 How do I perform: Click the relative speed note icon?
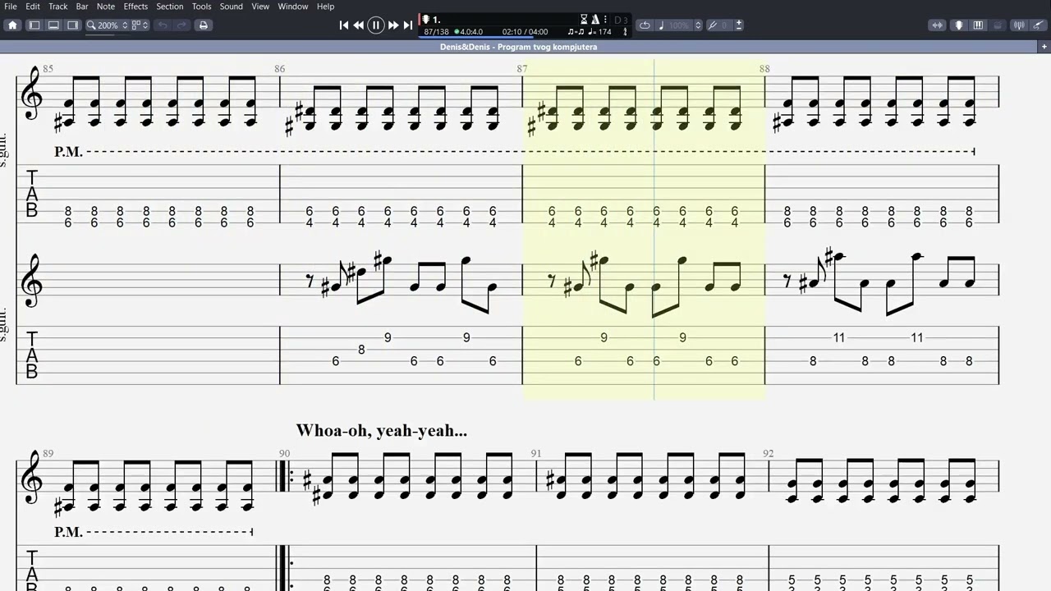tap(661, 25)
